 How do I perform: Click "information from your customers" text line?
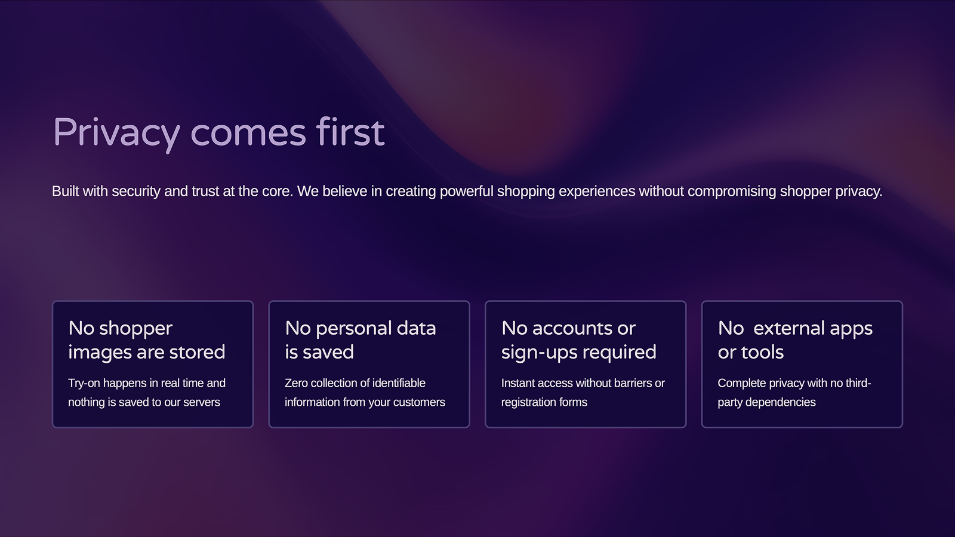pyautogui.click(x=365, y=402)
